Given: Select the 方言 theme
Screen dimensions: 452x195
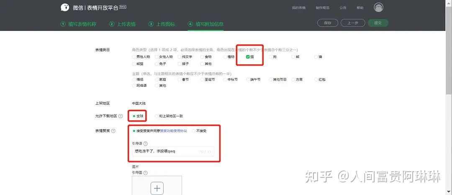Looking at the screenshot, I should [x=293, y=79].
